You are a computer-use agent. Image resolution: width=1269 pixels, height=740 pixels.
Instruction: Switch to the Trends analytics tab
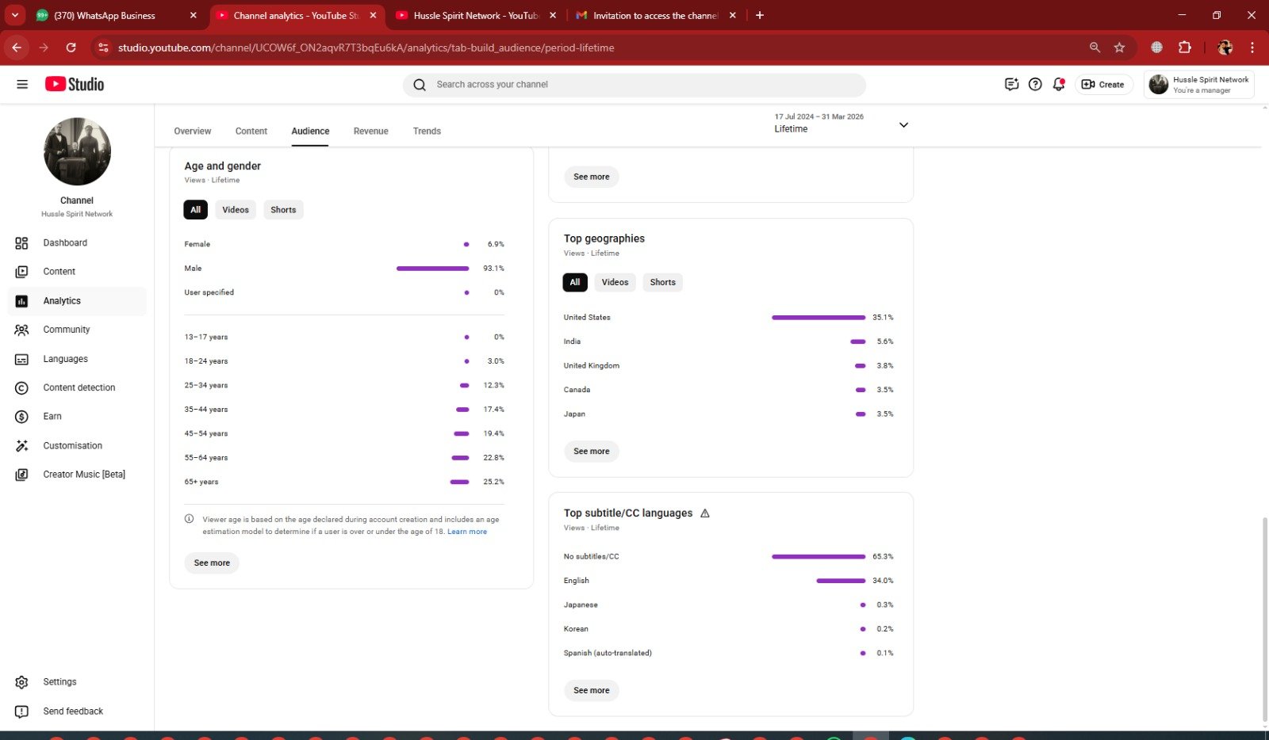coord(427,131)
